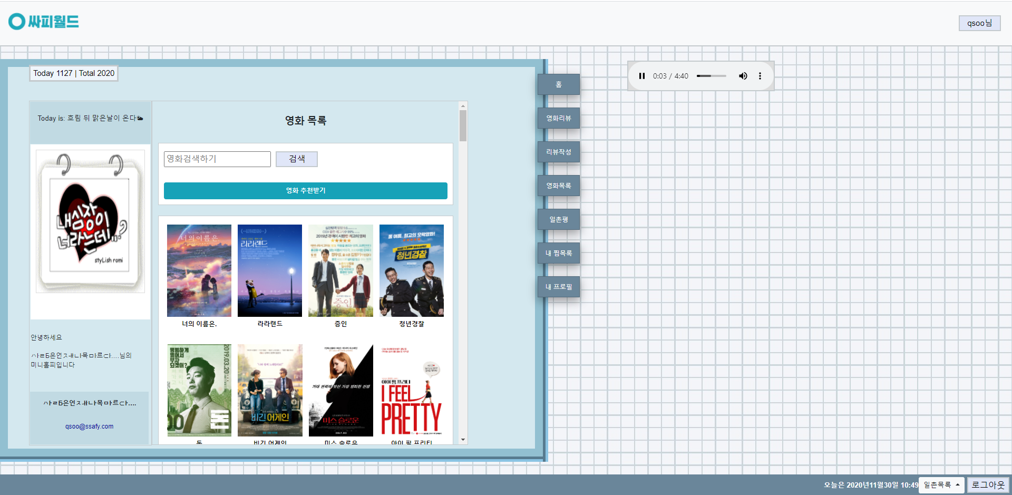Screen dimensions: 1012x495
Task: Open the 리뷰작성 tab
Action: tap(559, 152)
